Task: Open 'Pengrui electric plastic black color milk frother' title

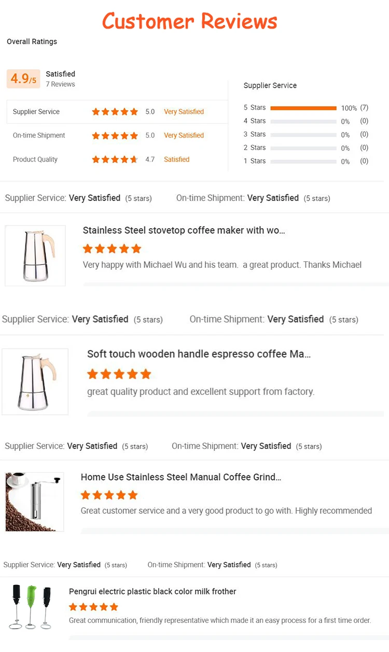Action: 152,591
